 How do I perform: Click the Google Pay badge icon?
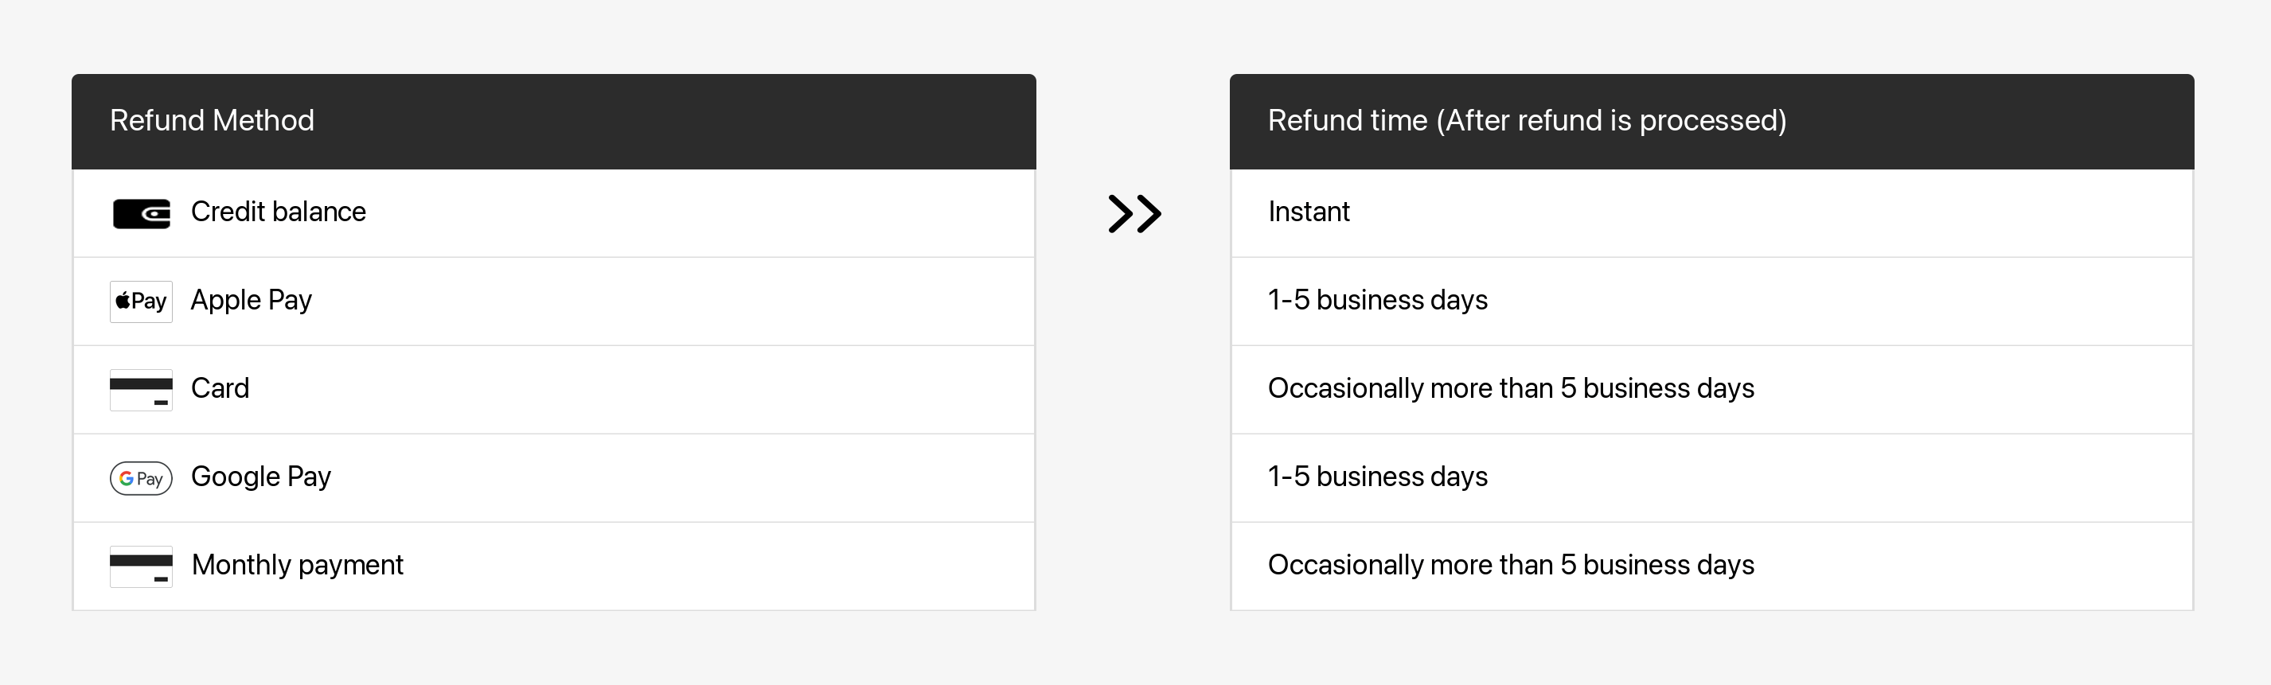[141, 478]
